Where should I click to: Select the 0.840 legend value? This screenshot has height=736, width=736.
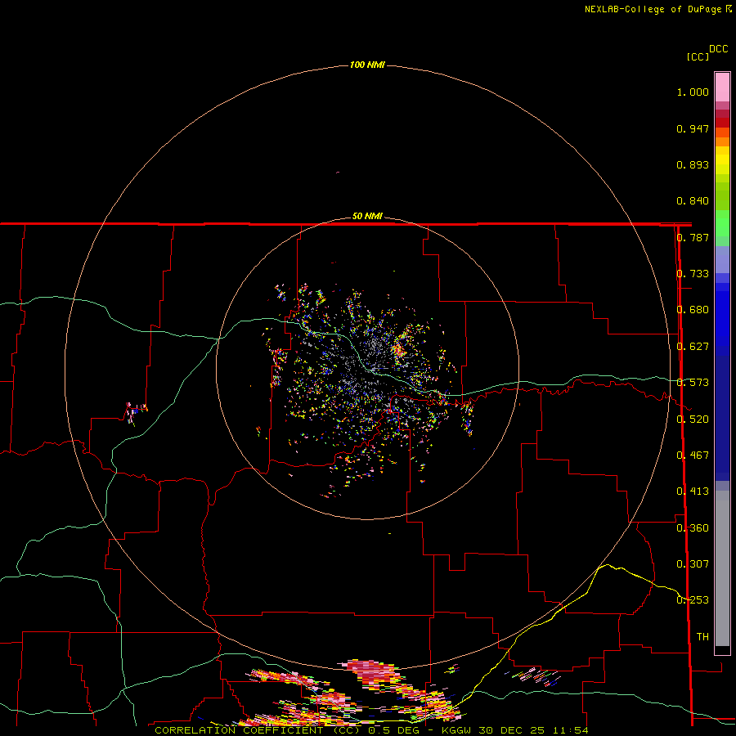pyautogui.click(x=693, y=201)
